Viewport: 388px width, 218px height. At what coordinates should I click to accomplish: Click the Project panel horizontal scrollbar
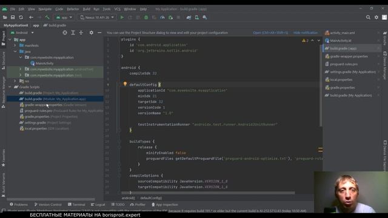[51, 199]
